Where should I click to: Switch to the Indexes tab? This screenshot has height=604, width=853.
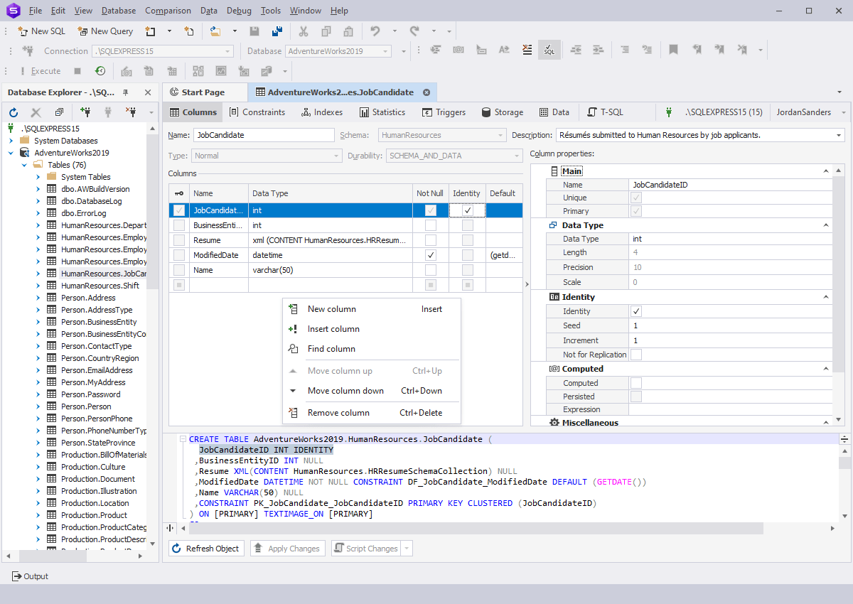[322, 112]
